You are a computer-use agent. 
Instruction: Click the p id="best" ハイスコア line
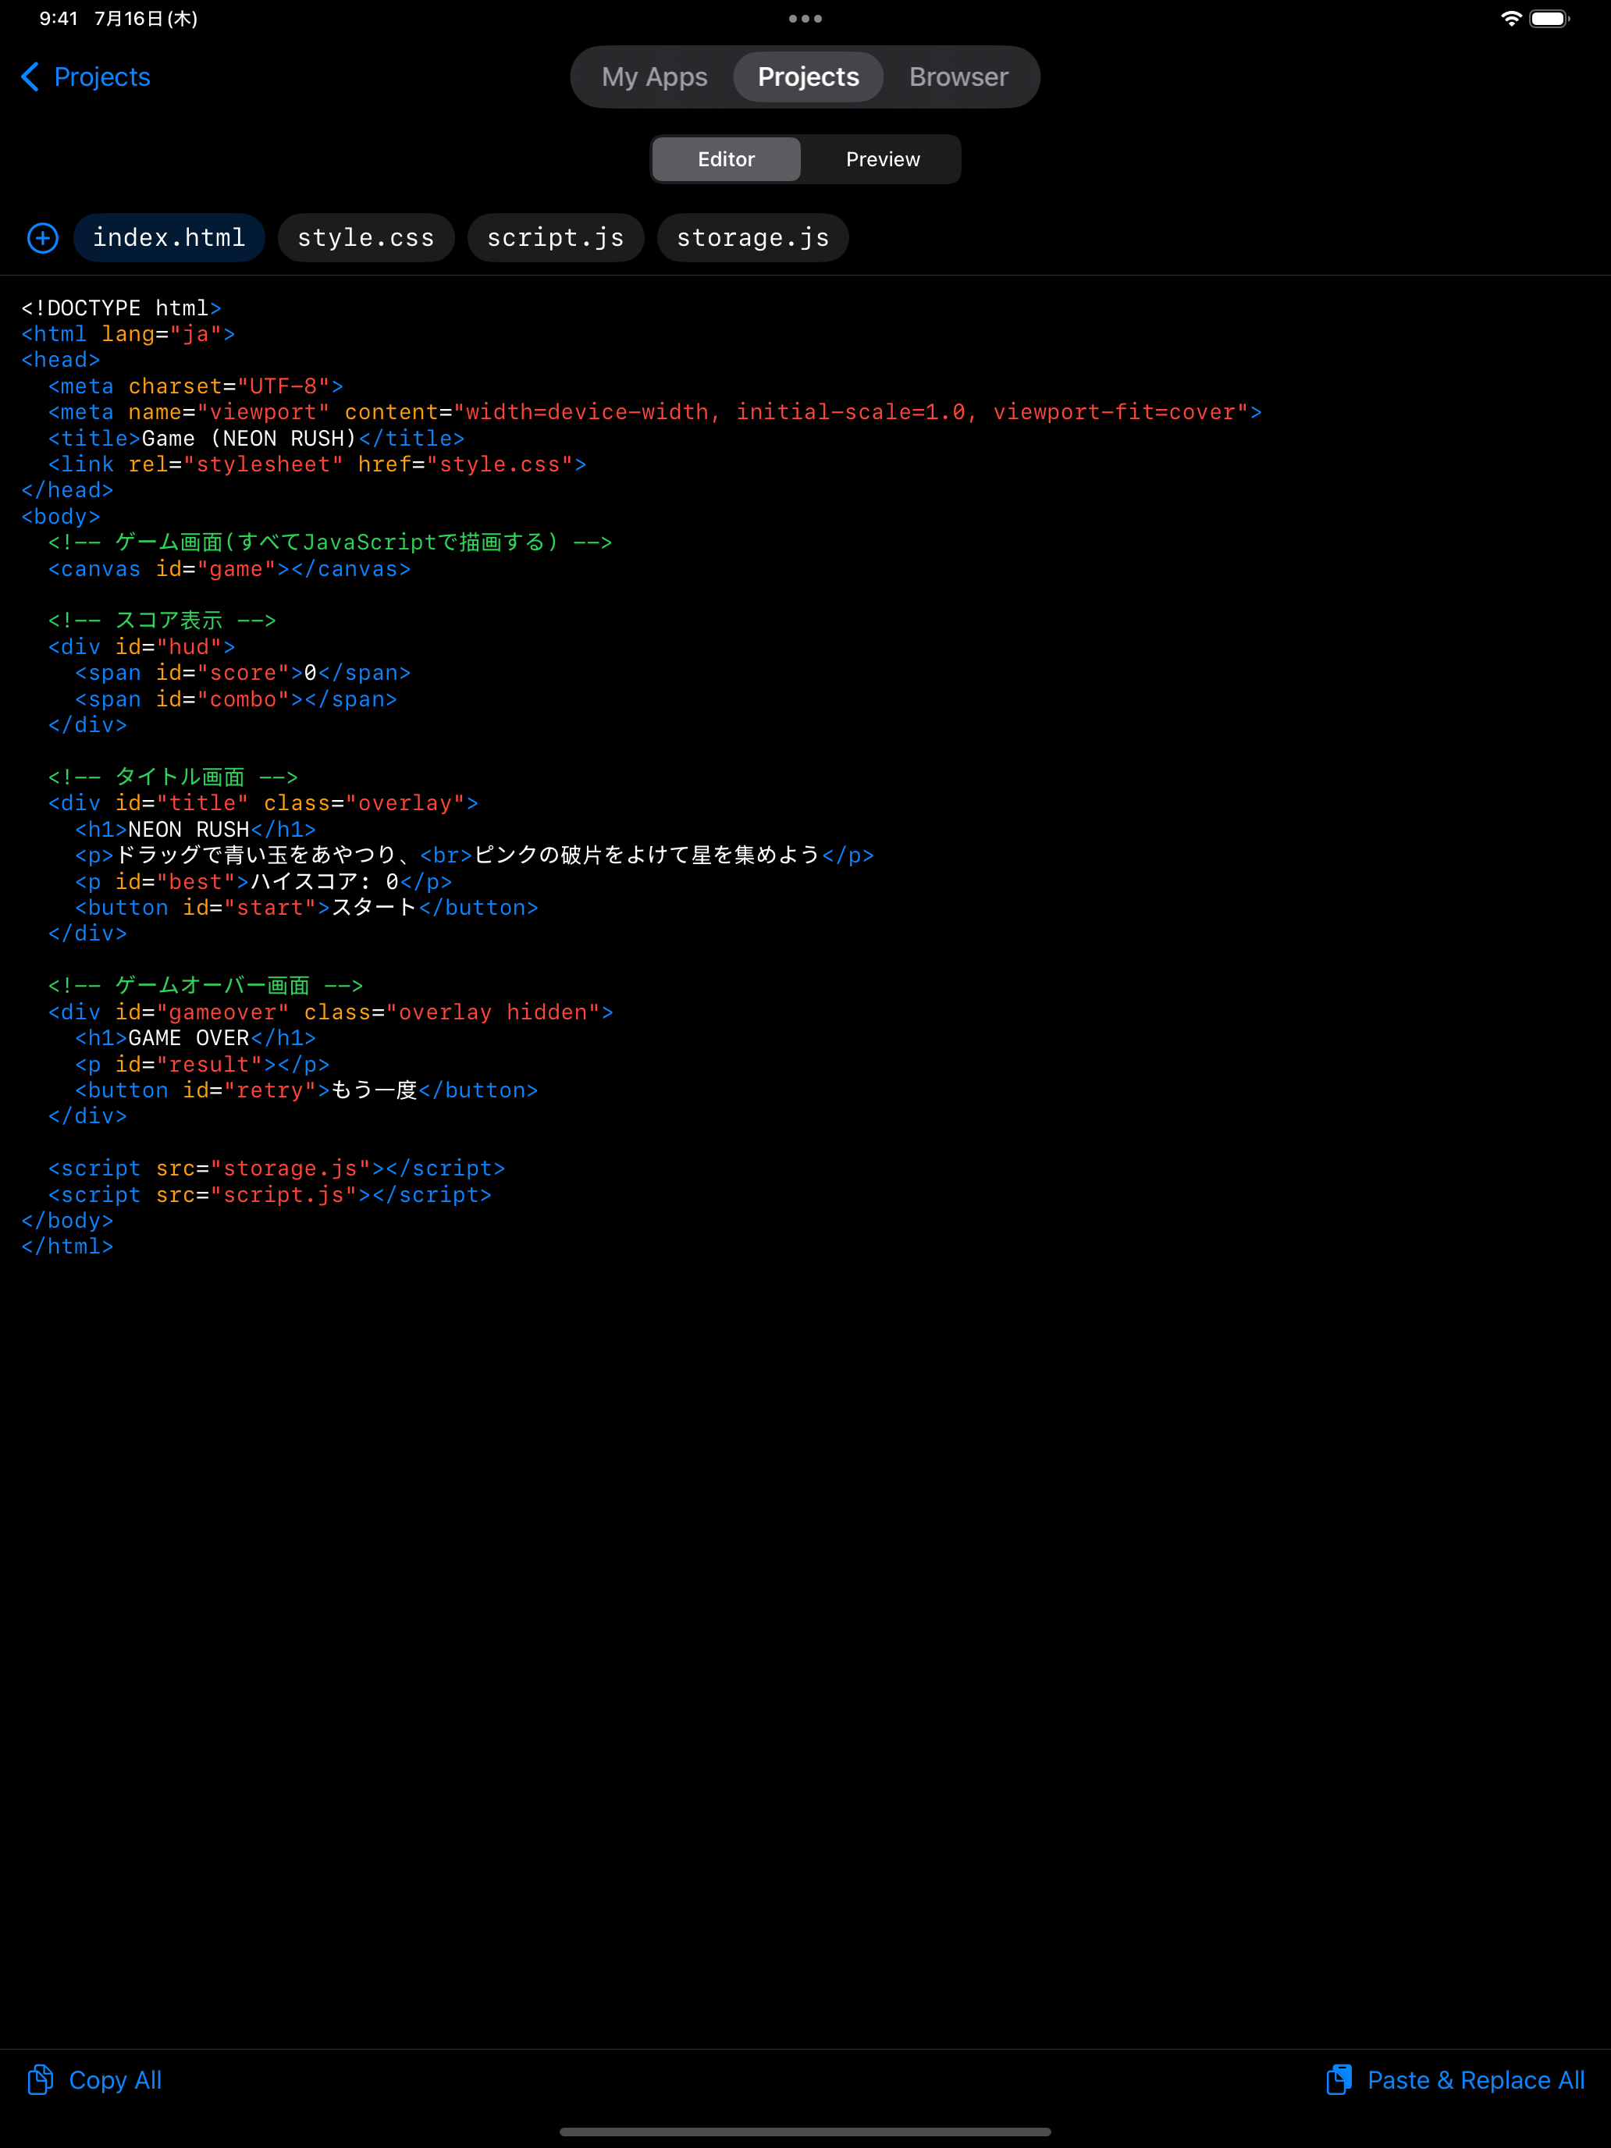pyautogui.click(x=263, y=882)
